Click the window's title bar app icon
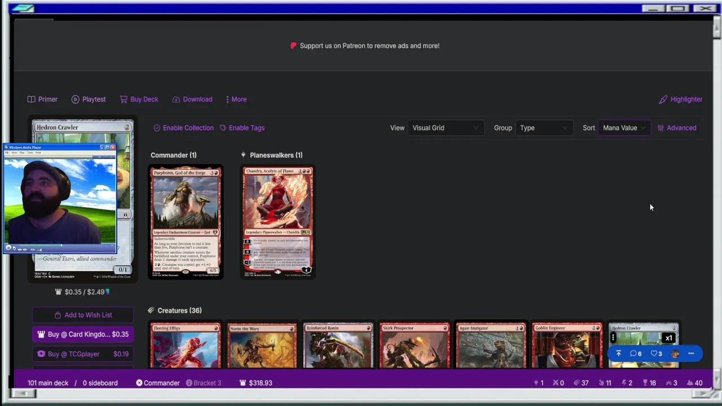722x406 pixels. point(23,8)
